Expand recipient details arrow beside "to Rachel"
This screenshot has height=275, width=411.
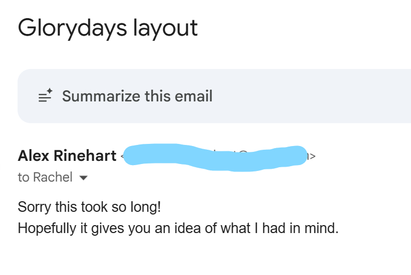pyautogui.click(x=83, y=178)
